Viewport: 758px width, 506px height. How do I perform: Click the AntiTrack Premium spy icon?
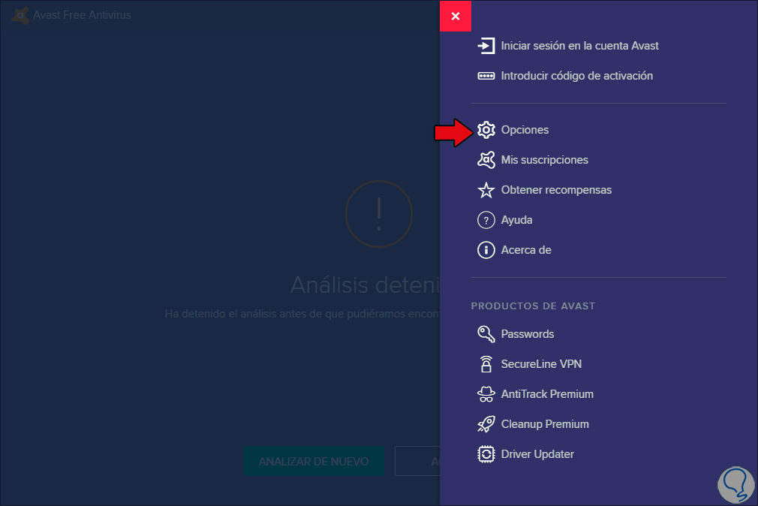486,394
